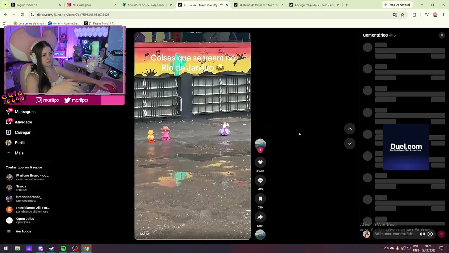The width and height of the screenshot is (449, 253).
Task: Open the Windows Start menu
Action: (x=6, y=248)
